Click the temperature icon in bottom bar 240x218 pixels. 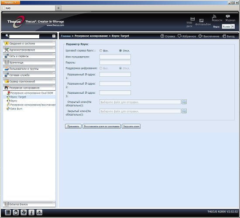point(31,212)
